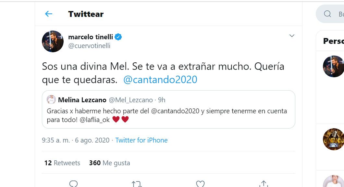Click the @cuervotinelli handle
The height and width of the screenshot is (187, 344).
[89, 46]
